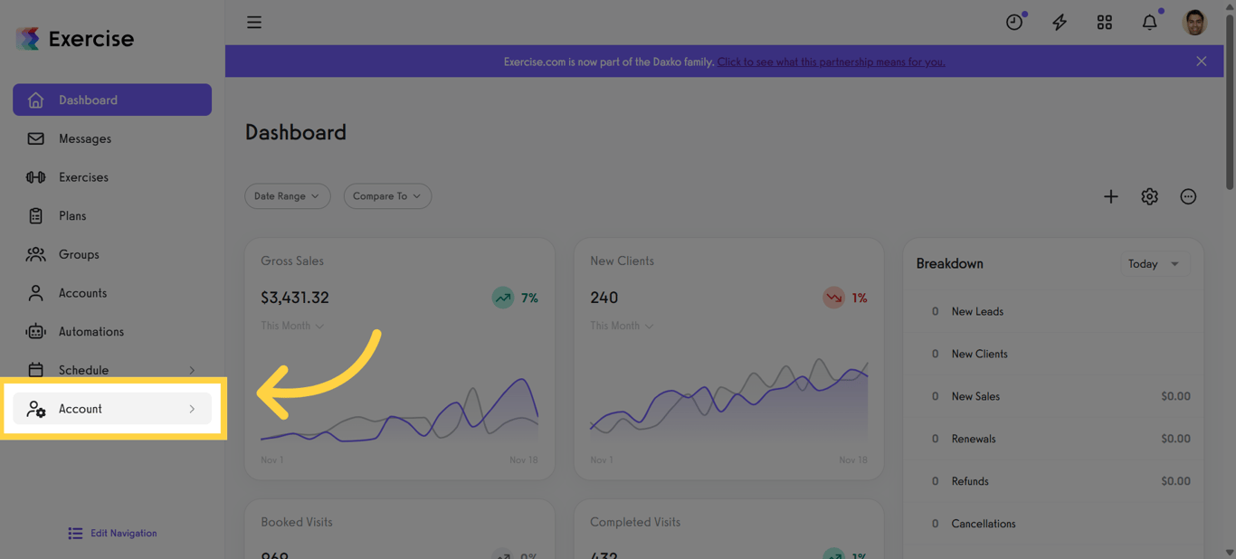
Task: Open the Date Range dropdown
Action: pos(288,196)
